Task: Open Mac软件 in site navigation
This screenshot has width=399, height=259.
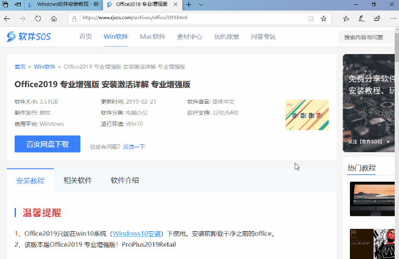Action: [153, 37]
